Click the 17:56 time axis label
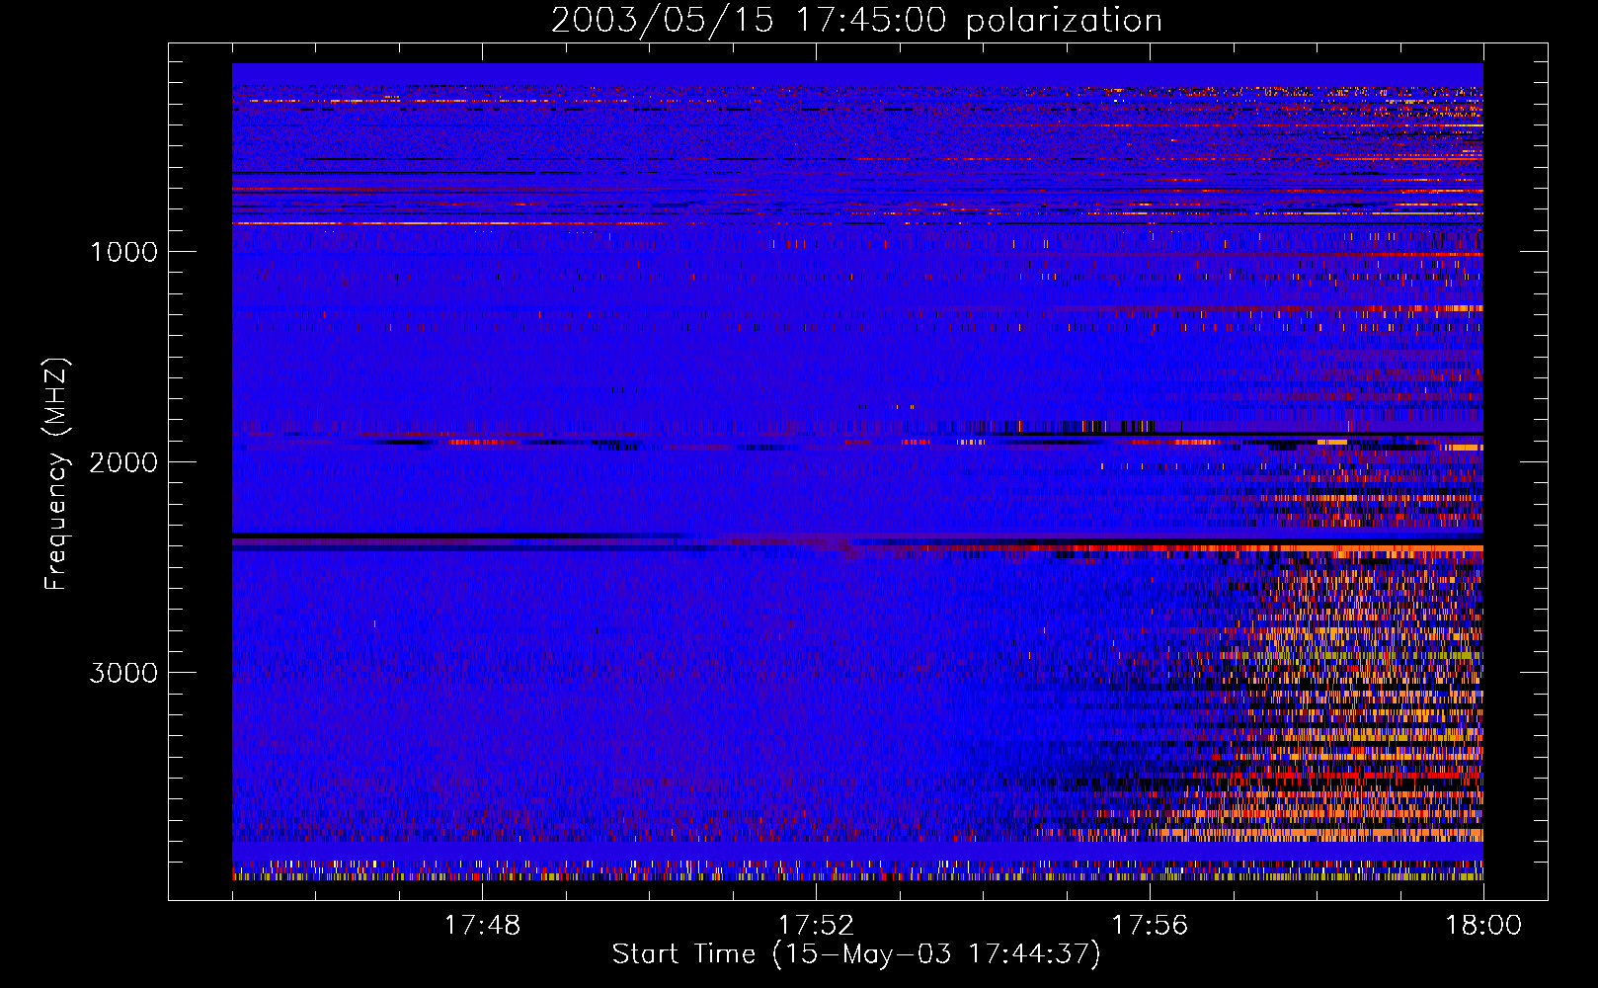 tap(1150, 926)
